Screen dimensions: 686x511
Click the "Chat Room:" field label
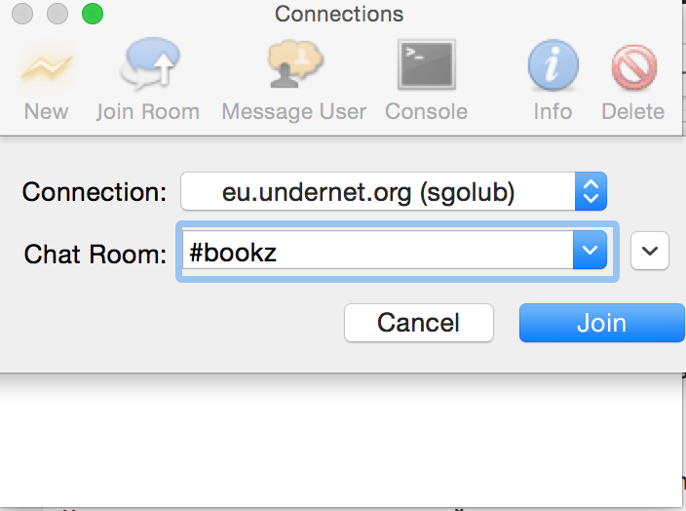pos(95,254)
